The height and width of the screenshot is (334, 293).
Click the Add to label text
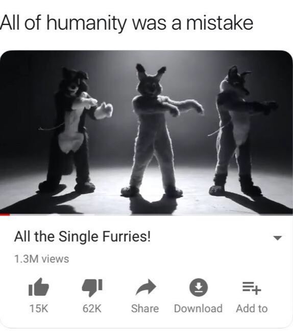click(252, 308)
